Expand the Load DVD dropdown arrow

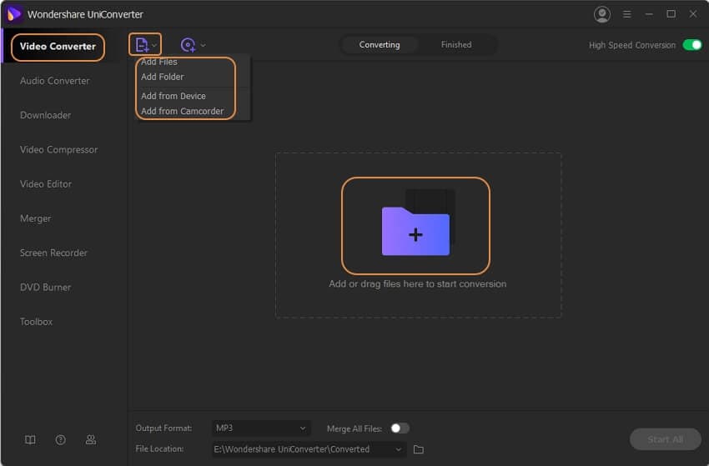pyautogui.click(x=203, y=45)
